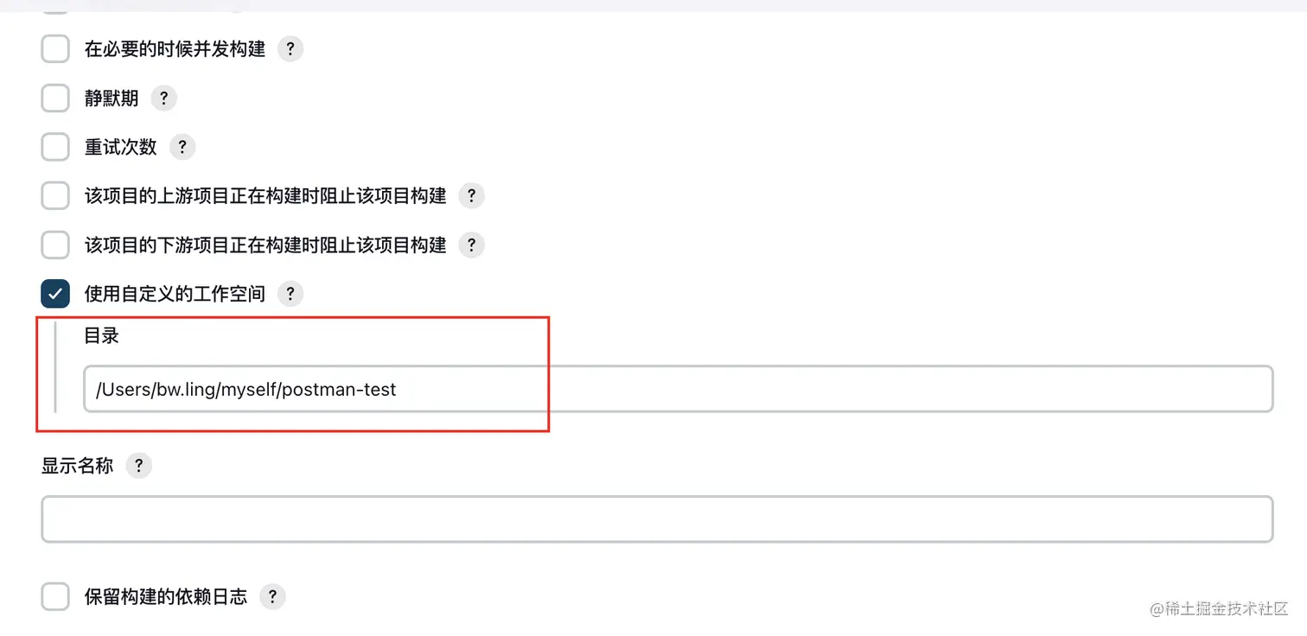Check the 静默期 option

pos(55,99)
